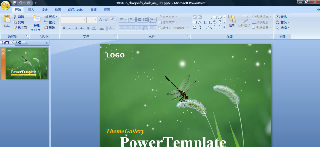Switch to Outline (大纲) pane tab
This screenshot has height=147, width=320.
(x=18, y=43)
